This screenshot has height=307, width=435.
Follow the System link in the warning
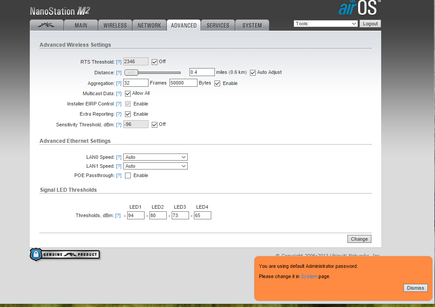(309, 276)
